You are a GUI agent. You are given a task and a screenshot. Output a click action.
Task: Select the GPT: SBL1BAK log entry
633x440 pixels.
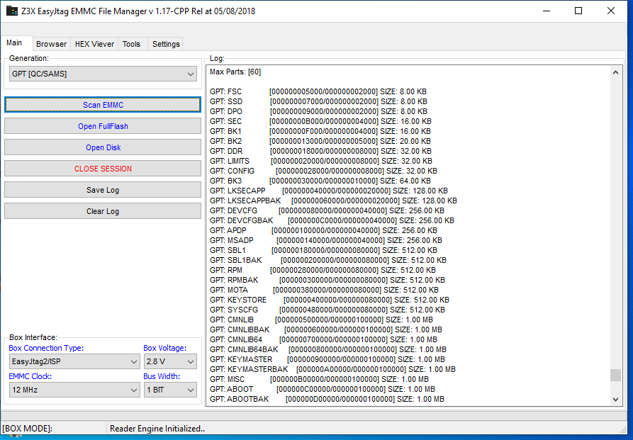click(x=328, y=260)
